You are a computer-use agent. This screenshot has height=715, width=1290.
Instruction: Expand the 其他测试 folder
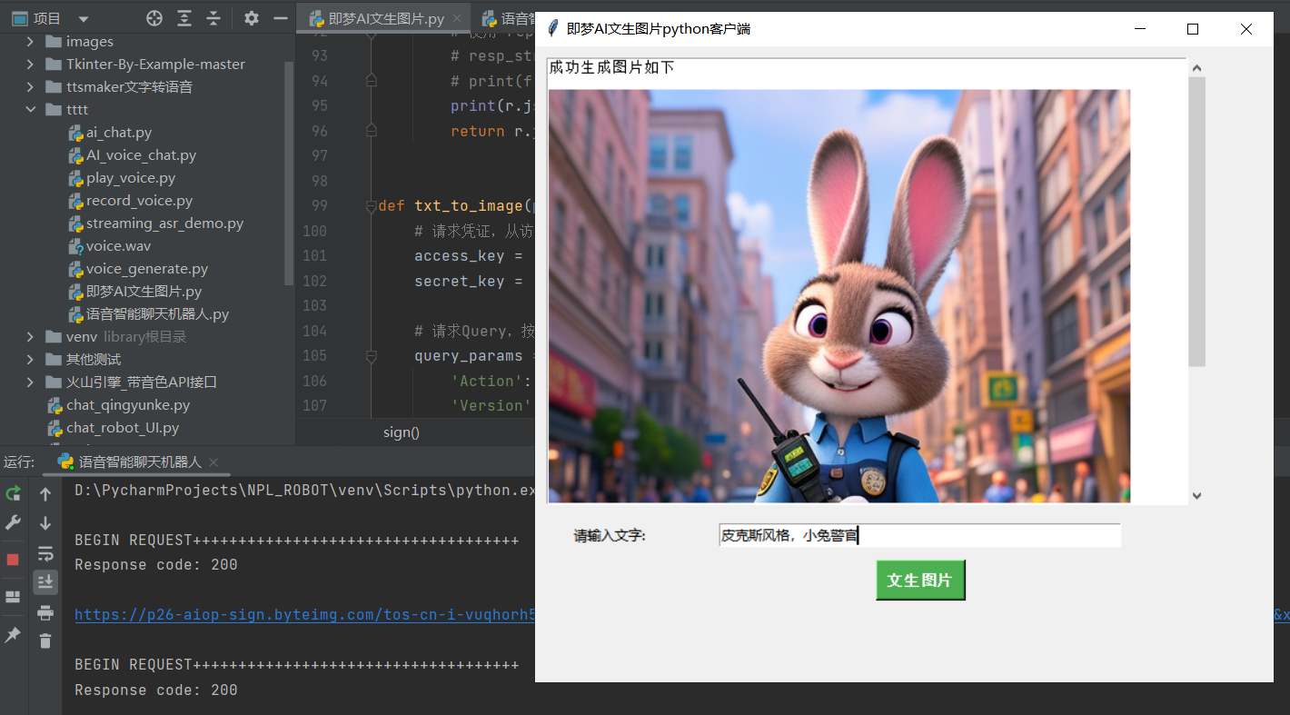(x=30, y=360)
